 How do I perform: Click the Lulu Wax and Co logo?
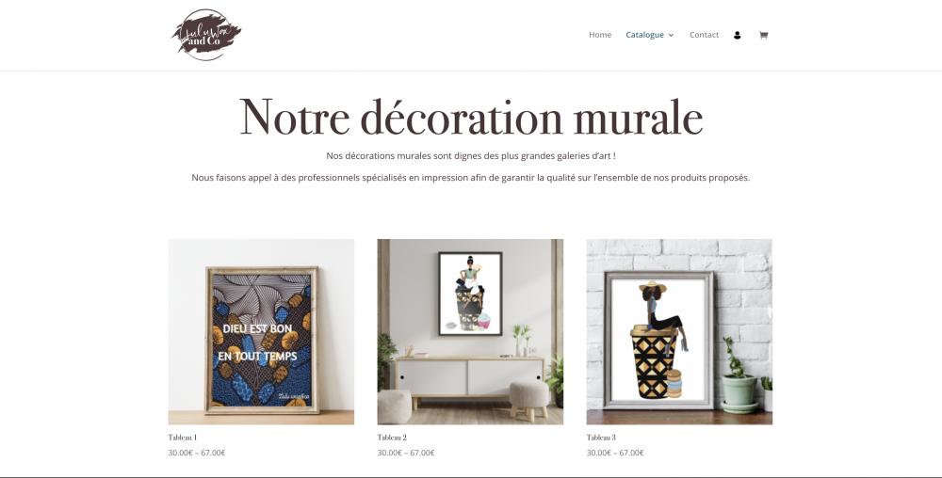[206, 35]
